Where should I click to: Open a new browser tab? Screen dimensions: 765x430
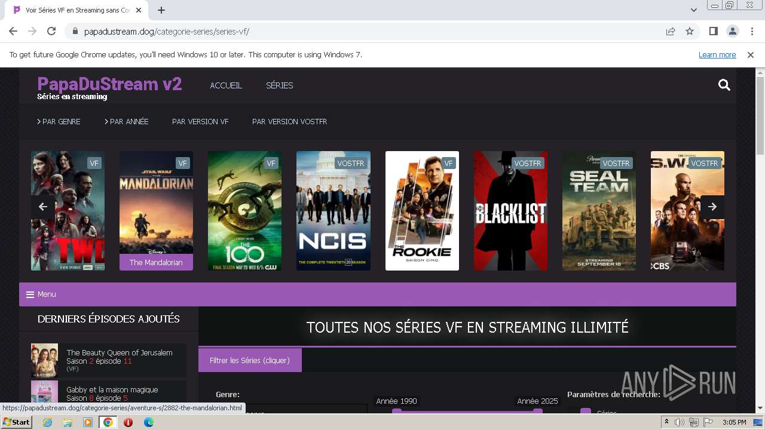161,10
